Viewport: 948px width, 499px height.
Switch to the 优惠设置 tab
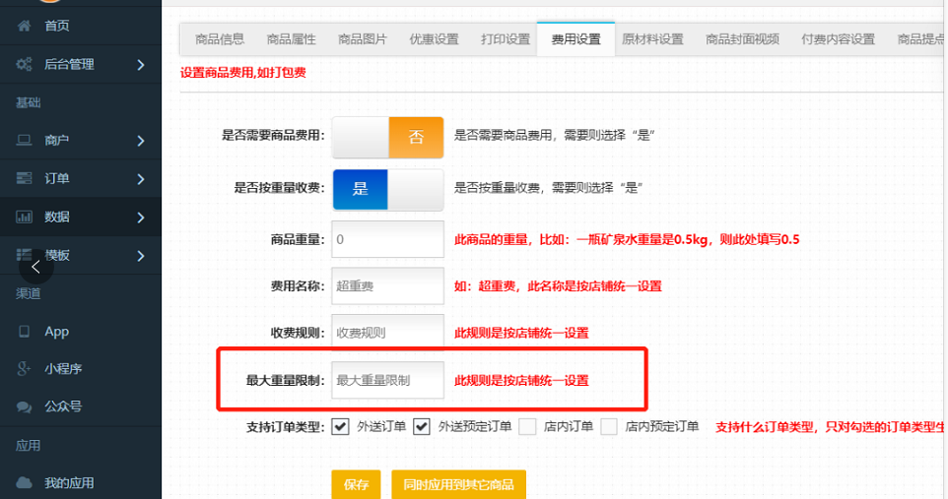tap(435, 39)
